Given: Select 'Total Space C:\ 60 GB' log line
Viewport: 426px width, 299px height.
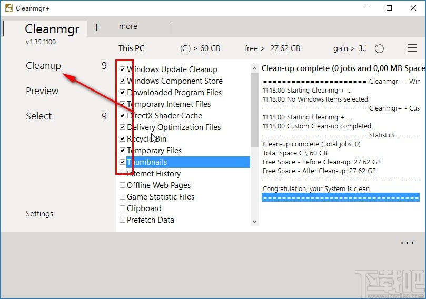Looking at the screenshot, I should click(x=295, y=153).
